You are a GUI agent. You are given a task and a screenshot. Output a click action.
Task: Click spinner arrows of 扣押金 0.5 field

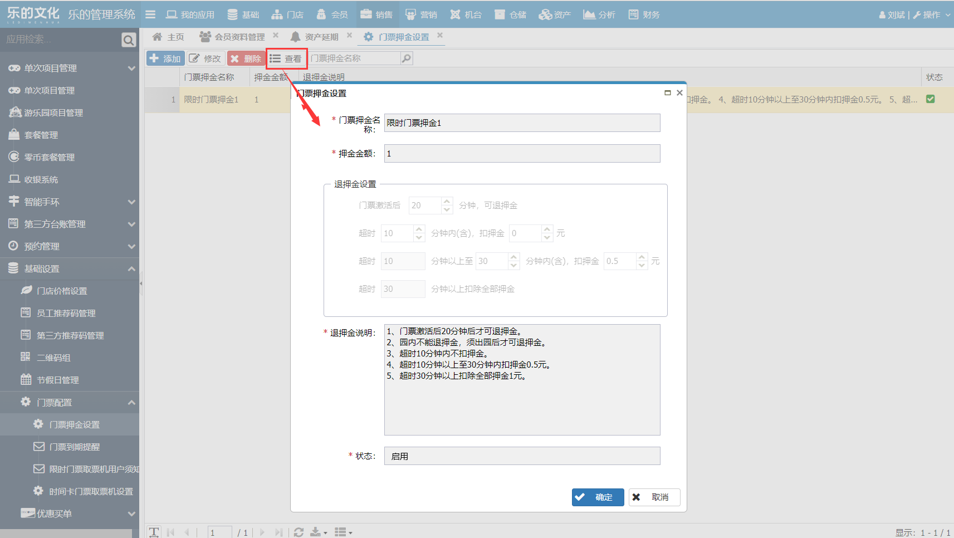(x=642, y=261)
